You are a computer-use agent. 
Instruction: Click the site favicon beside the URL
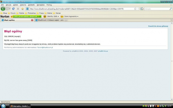pos(27,9)
